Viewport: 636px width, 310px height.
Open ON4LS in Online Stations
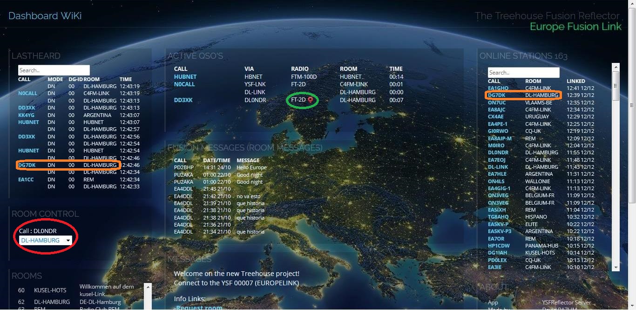496,181
